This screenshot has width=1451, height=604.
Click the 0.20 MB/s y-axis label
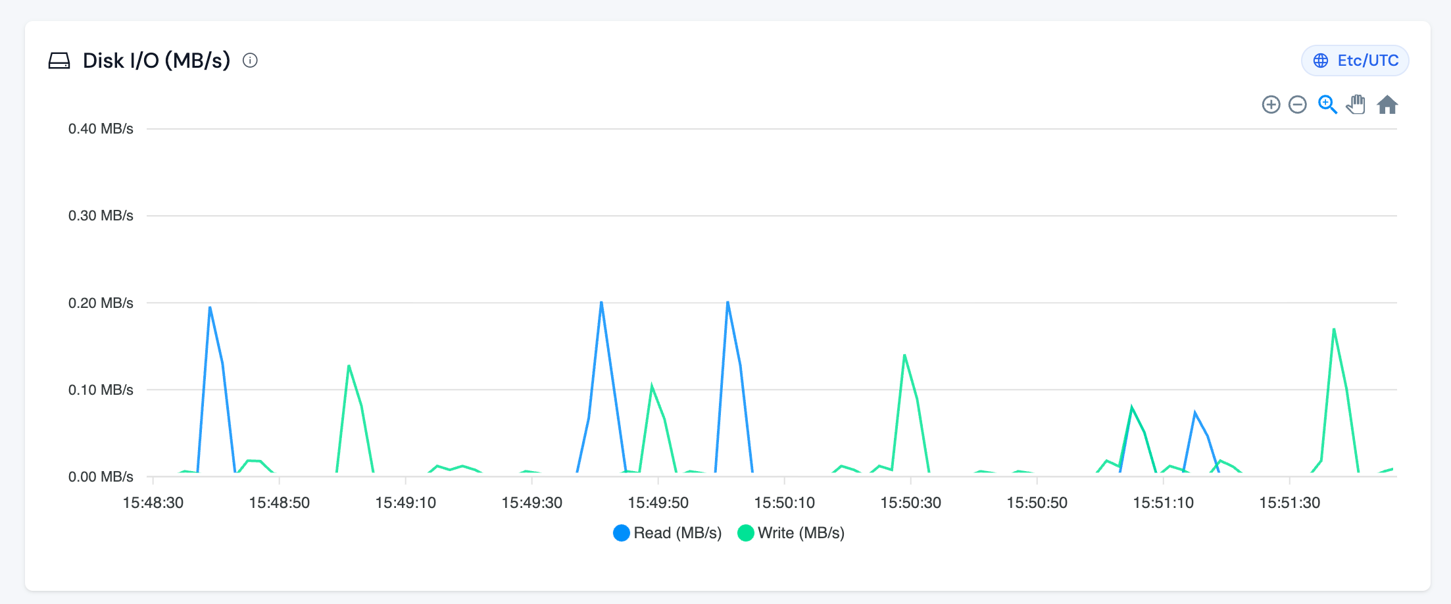pos(101,303)
